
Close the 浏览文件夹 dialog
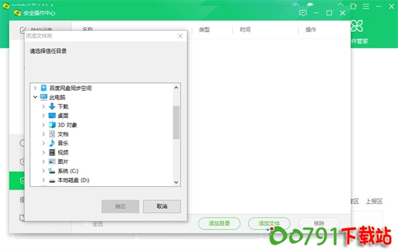(x=180, y=36)
